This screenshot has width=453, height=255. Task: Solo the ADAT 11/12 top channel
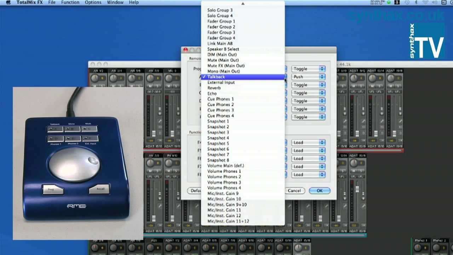coord(361,86)
